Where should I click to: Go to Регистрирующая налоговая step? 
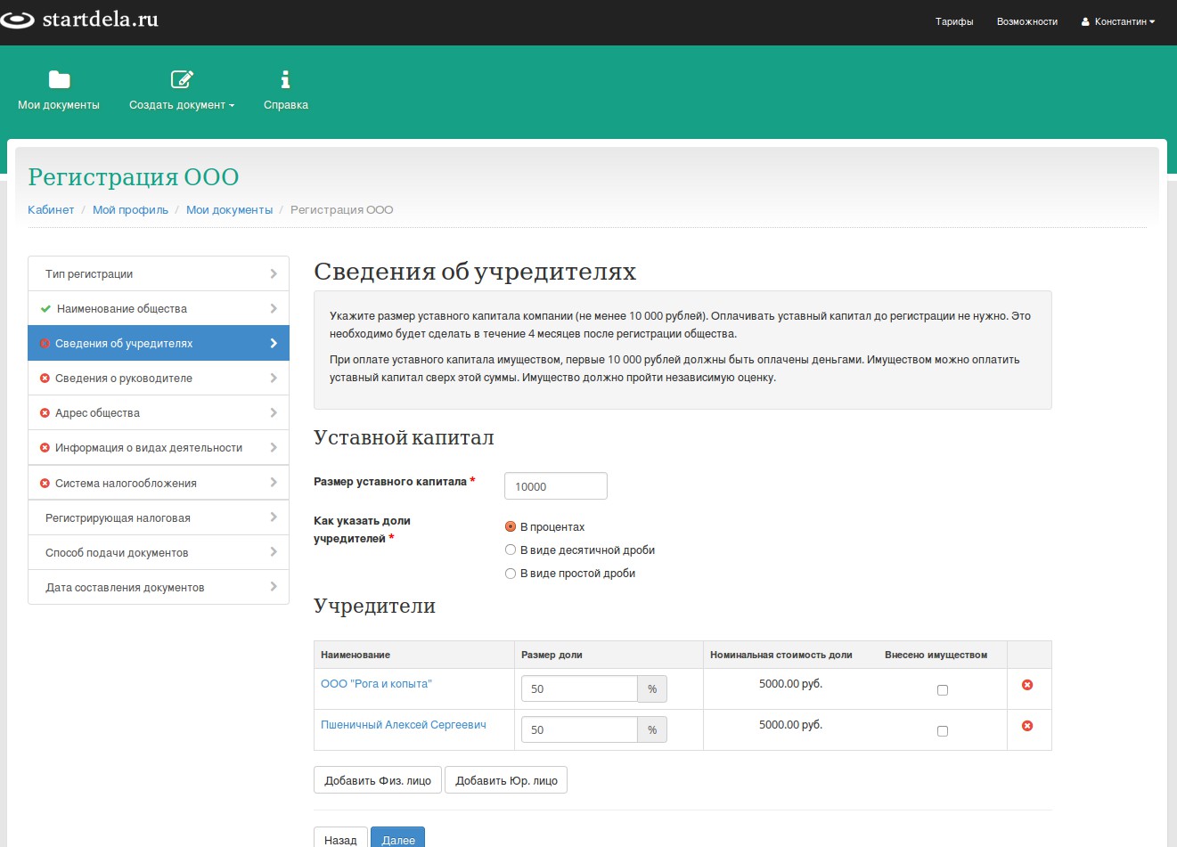(159, 517)
